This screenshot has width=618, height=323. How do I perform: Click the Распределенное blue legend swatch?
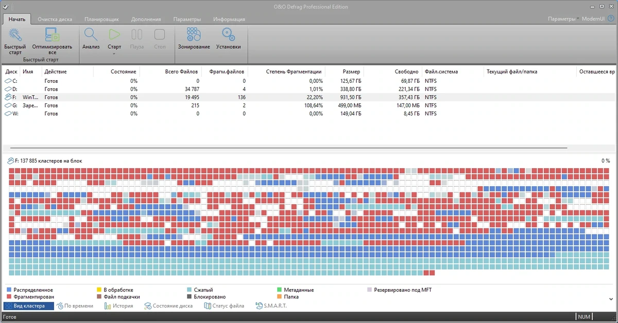[9, 290]
